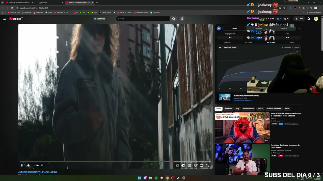Open Spotify from the taskbar
Viewport: 323px width, 181px height.
pos(156,178)
